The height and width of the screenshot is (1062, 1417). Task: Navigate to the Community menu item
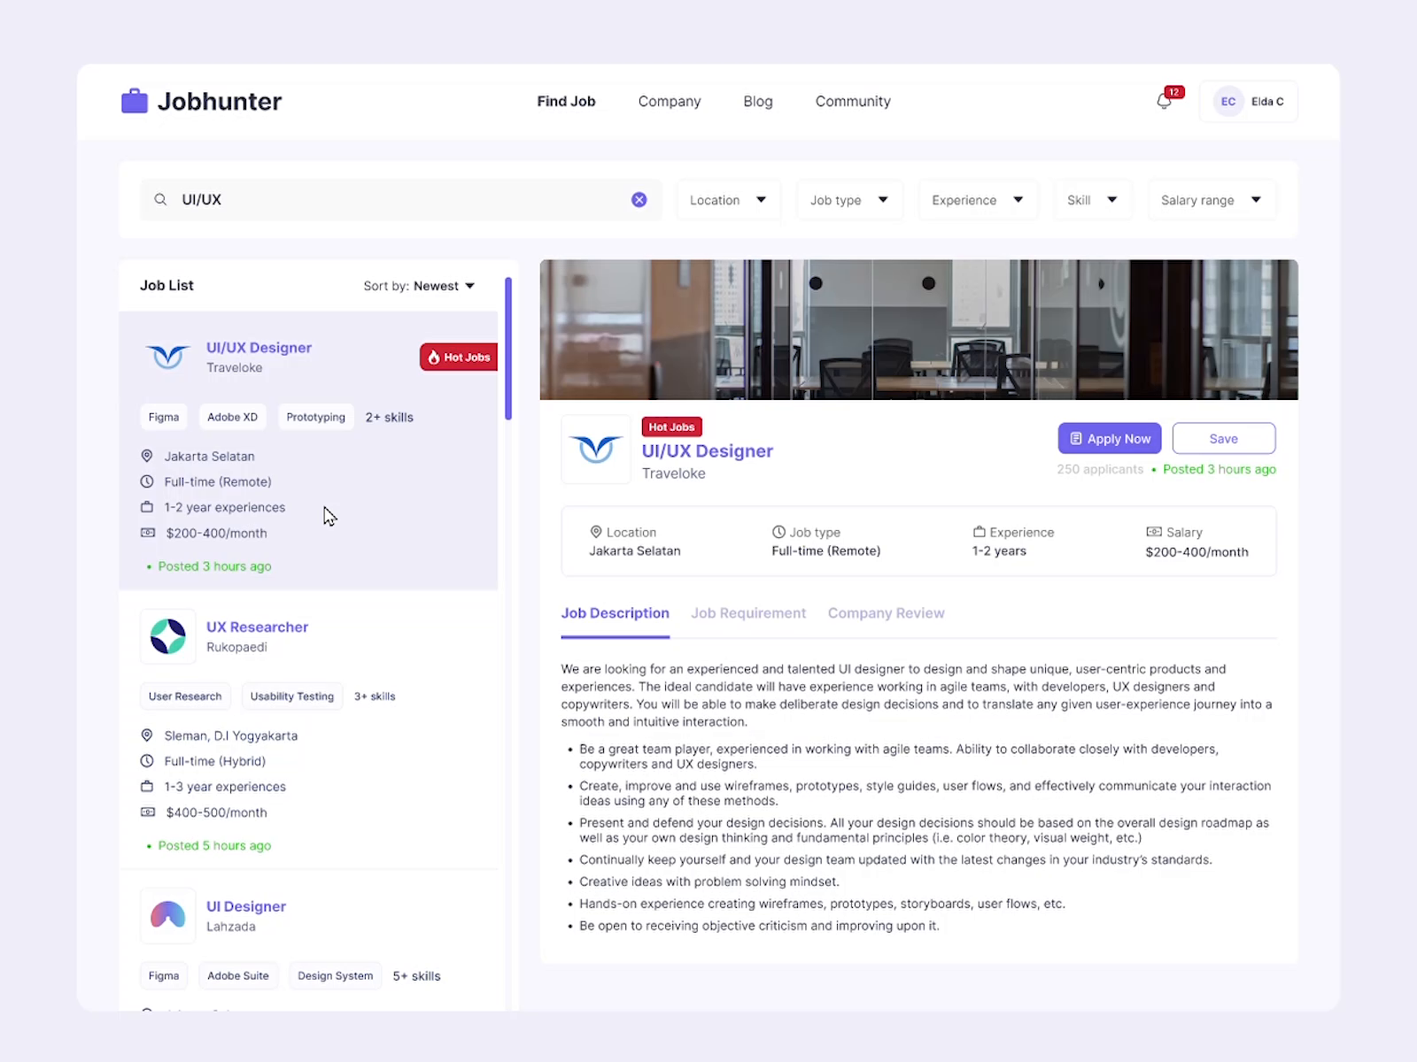[x=852, y=101]
